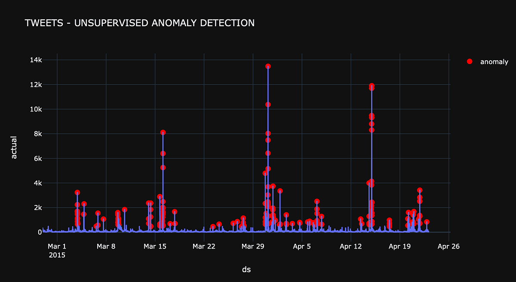
Task: Click the Apr 26 tick label
Action: coord(449,246)
